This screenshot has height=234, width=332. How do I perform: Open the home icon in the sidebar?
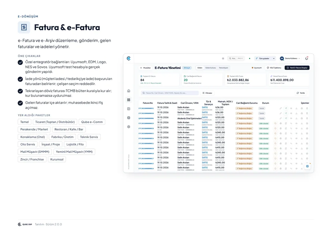[x=129, y=91]
